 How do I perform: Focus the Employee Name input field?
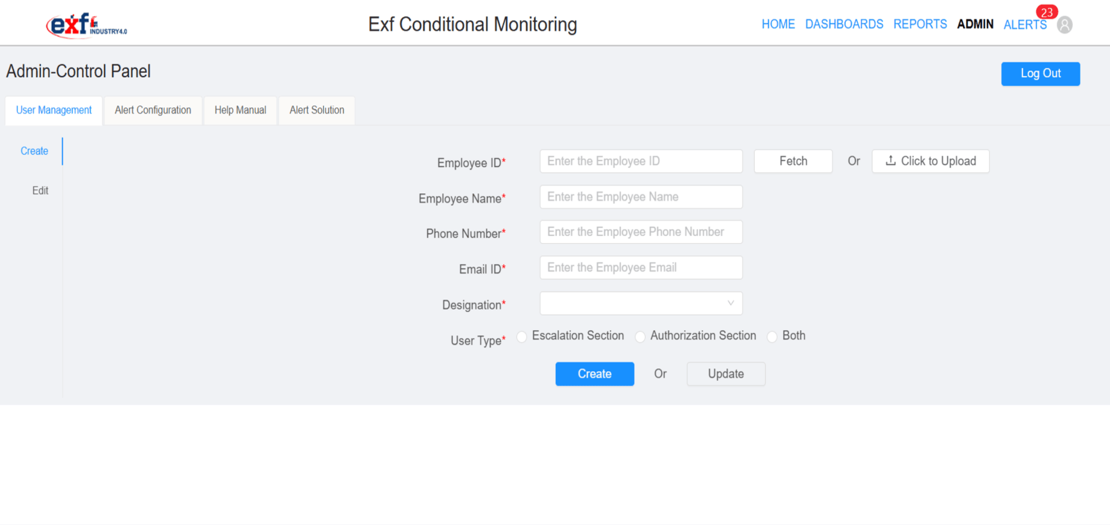click(641, 197)
